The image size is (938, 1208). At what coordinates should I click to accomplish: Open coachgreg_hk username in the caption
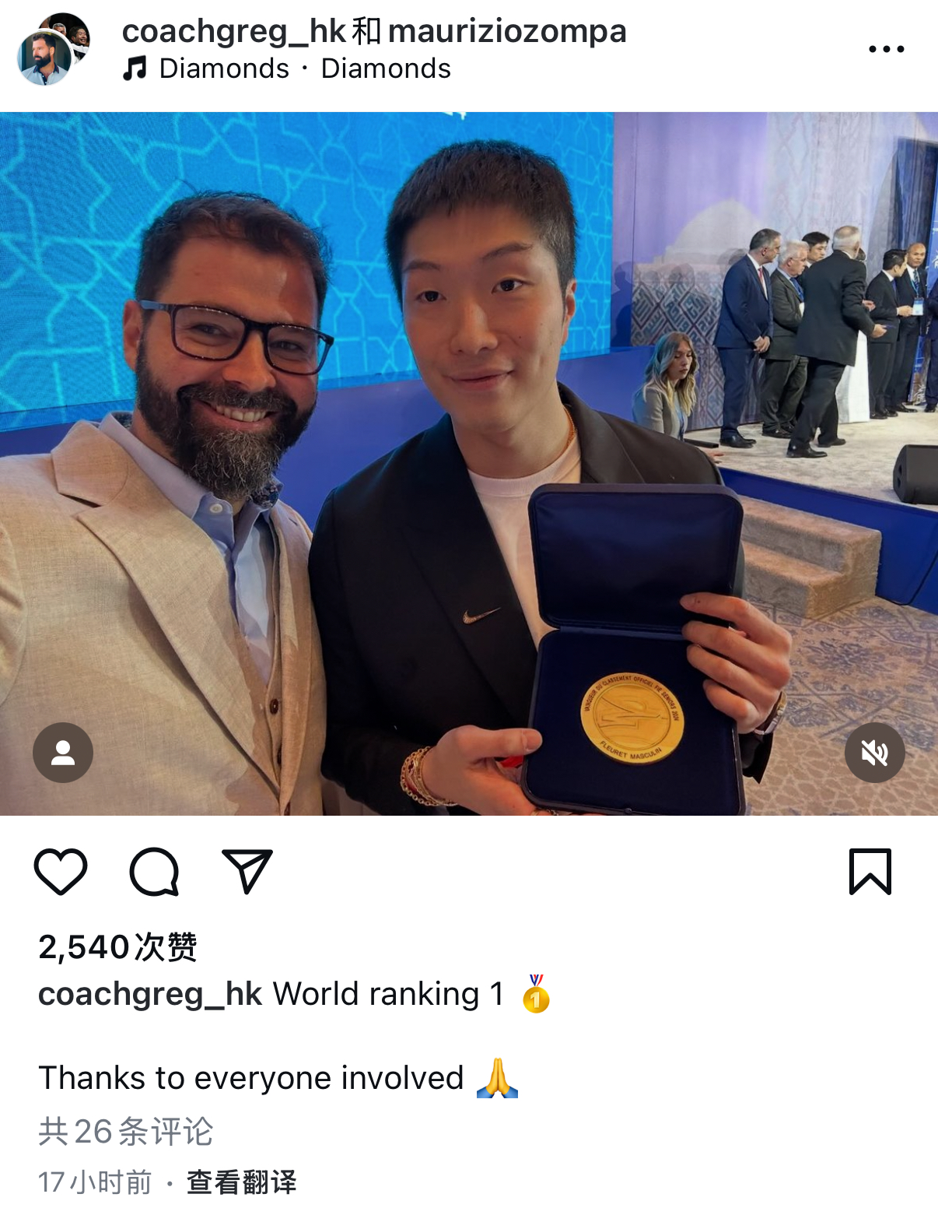coord(150,994)
